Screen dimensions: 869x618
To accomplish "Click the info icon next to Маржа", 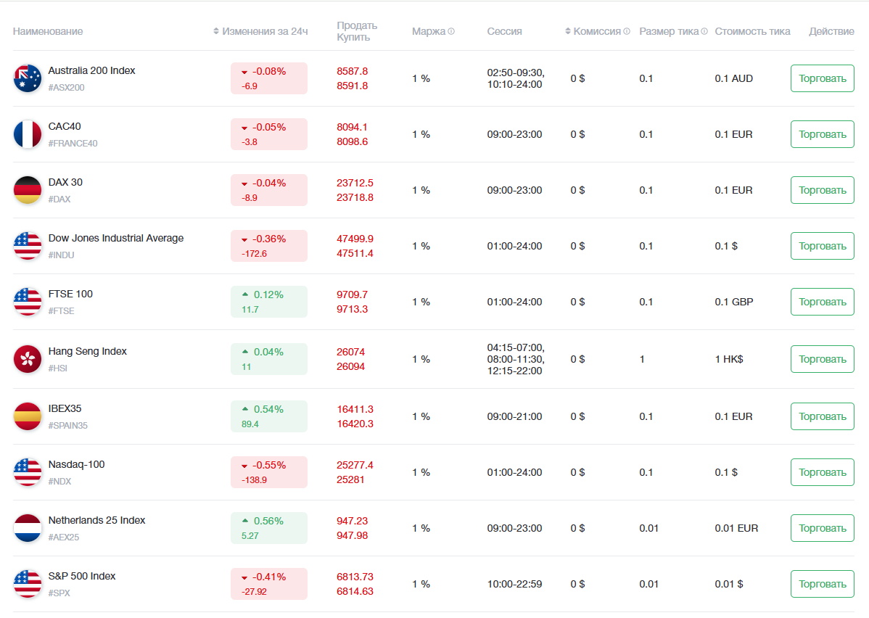I will tap(451, 31).
